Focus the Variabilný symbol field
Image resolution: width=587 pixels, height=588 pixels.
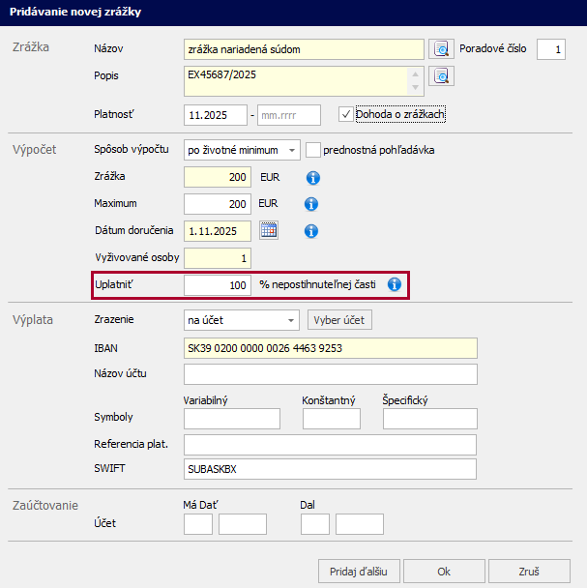point(231,419)
